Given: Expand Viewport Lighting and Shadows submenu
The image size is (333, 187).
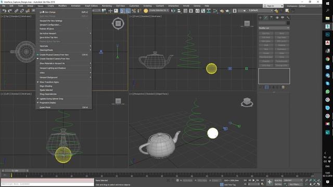Looking at the screenshot, I should click(x=63, y=68).
